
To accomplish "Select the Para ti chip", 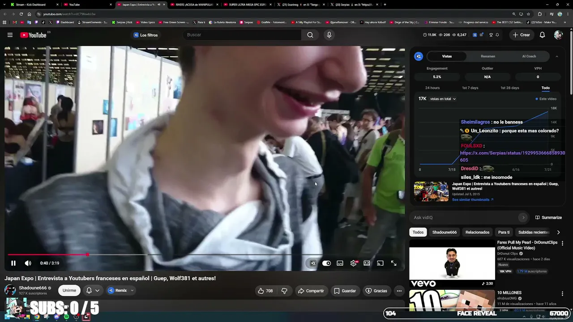I will pos(504,232).
